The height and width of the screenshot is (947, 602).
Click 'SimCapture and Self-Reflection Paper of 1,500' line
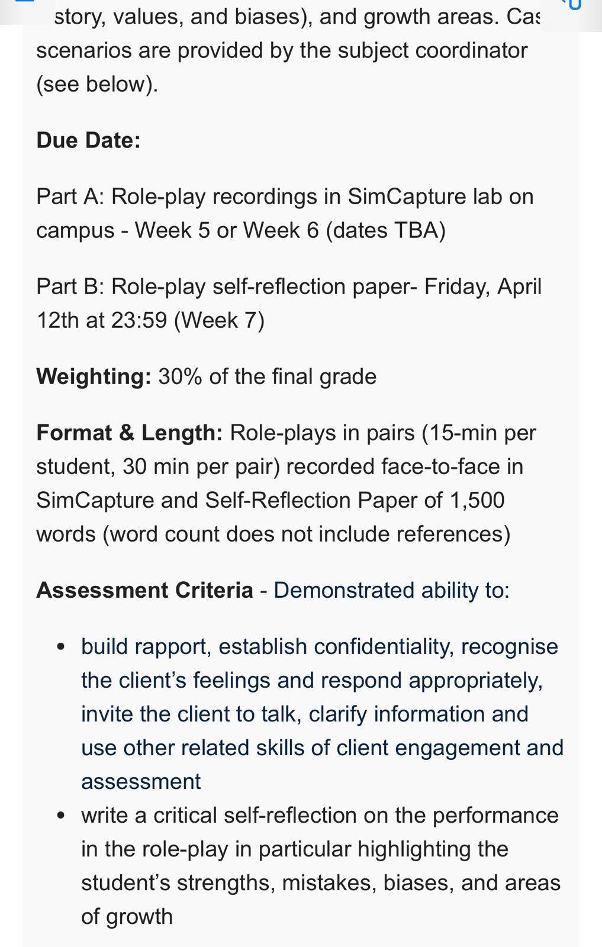pyautogui.click(x=271, y=500)
